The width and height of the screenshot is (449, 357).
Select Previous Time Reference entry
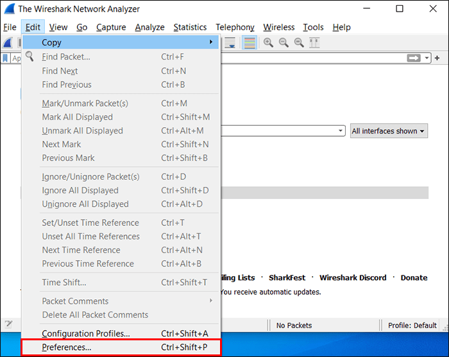pyautogui.click(x=121, y=263)
